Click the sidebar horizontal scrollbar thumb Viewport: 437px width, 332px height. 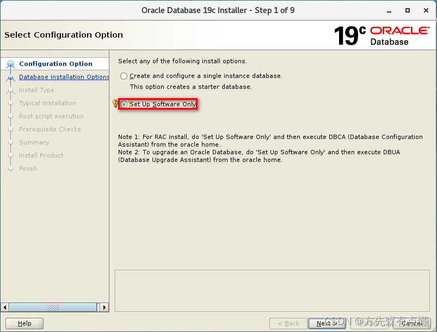pos(53,307)
